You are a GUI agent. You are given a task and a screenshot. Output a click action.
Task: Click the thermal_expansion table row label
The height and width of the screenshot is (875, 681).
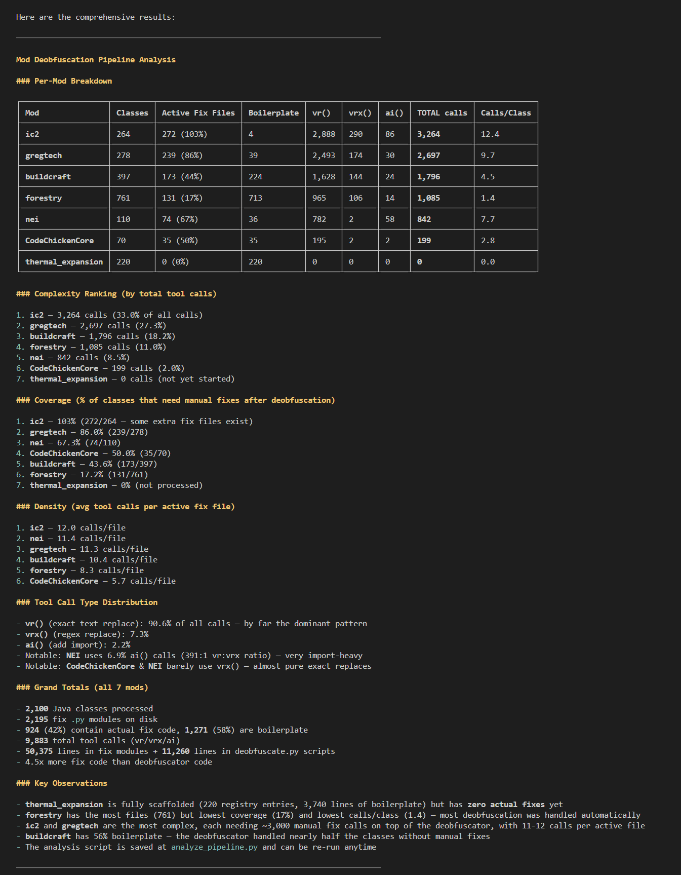[64, 261]
